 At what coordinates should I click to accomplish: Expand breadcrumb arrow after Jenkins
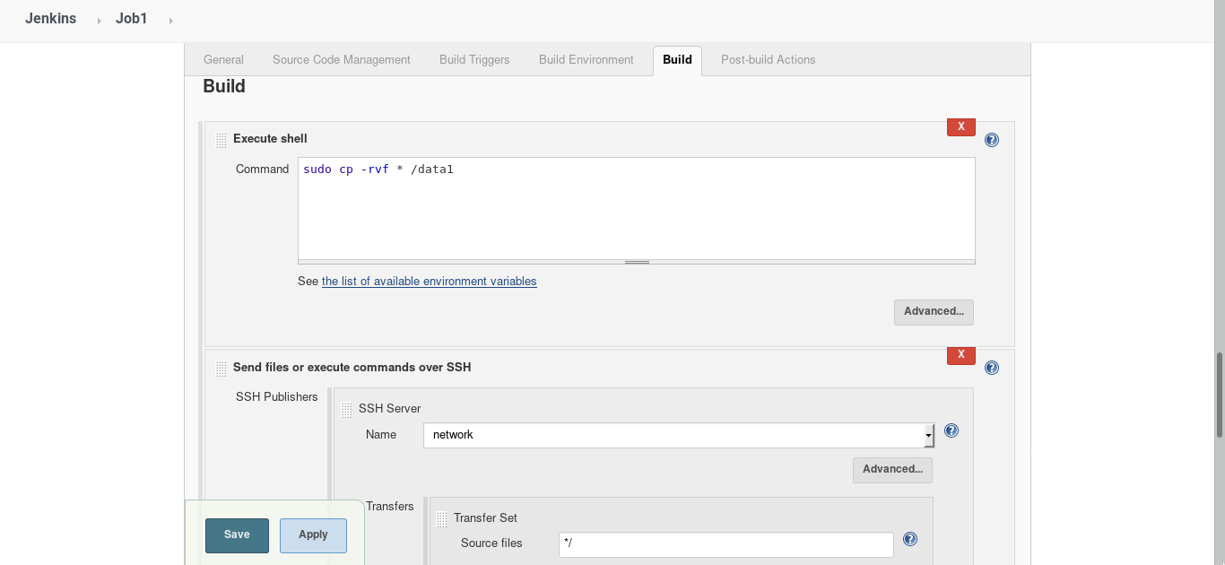click(x=99, y=20)
